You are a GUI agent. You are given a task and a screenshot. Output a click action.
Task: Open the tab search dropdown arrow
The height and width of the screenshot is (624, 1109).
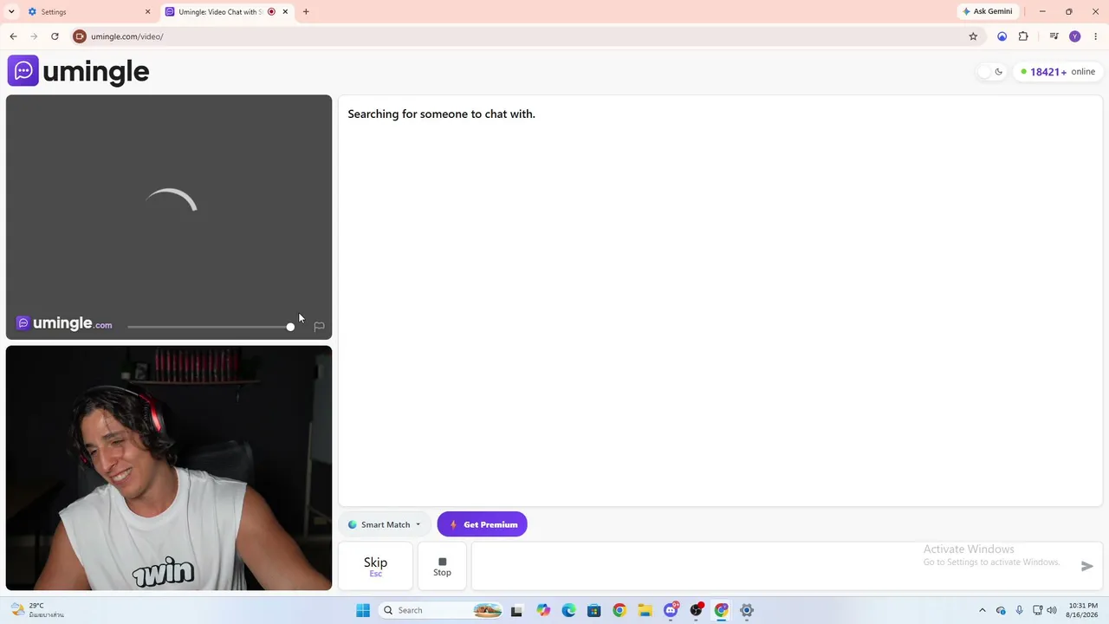pyautogui.click(x=11, y=12)
